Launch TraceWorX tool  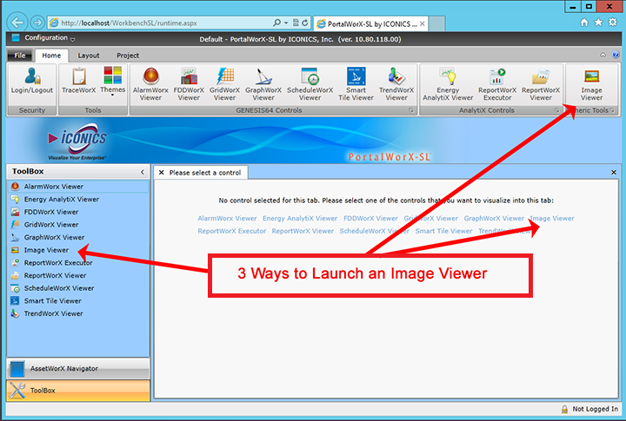pyautogui.click(x=78, y=82)
